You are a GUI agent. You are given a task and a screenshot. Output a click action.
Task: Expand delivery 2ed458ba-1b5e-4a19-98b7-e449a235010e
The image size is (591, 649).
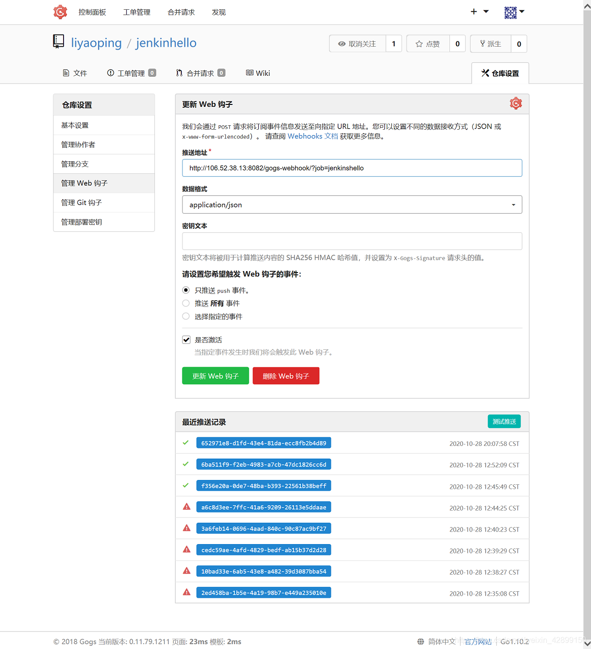263,593
